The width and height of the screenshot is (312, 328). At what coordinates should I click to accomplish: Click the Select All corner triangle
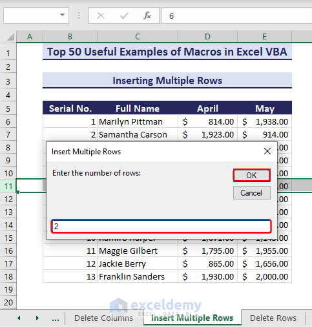click(x=10, y=37)
